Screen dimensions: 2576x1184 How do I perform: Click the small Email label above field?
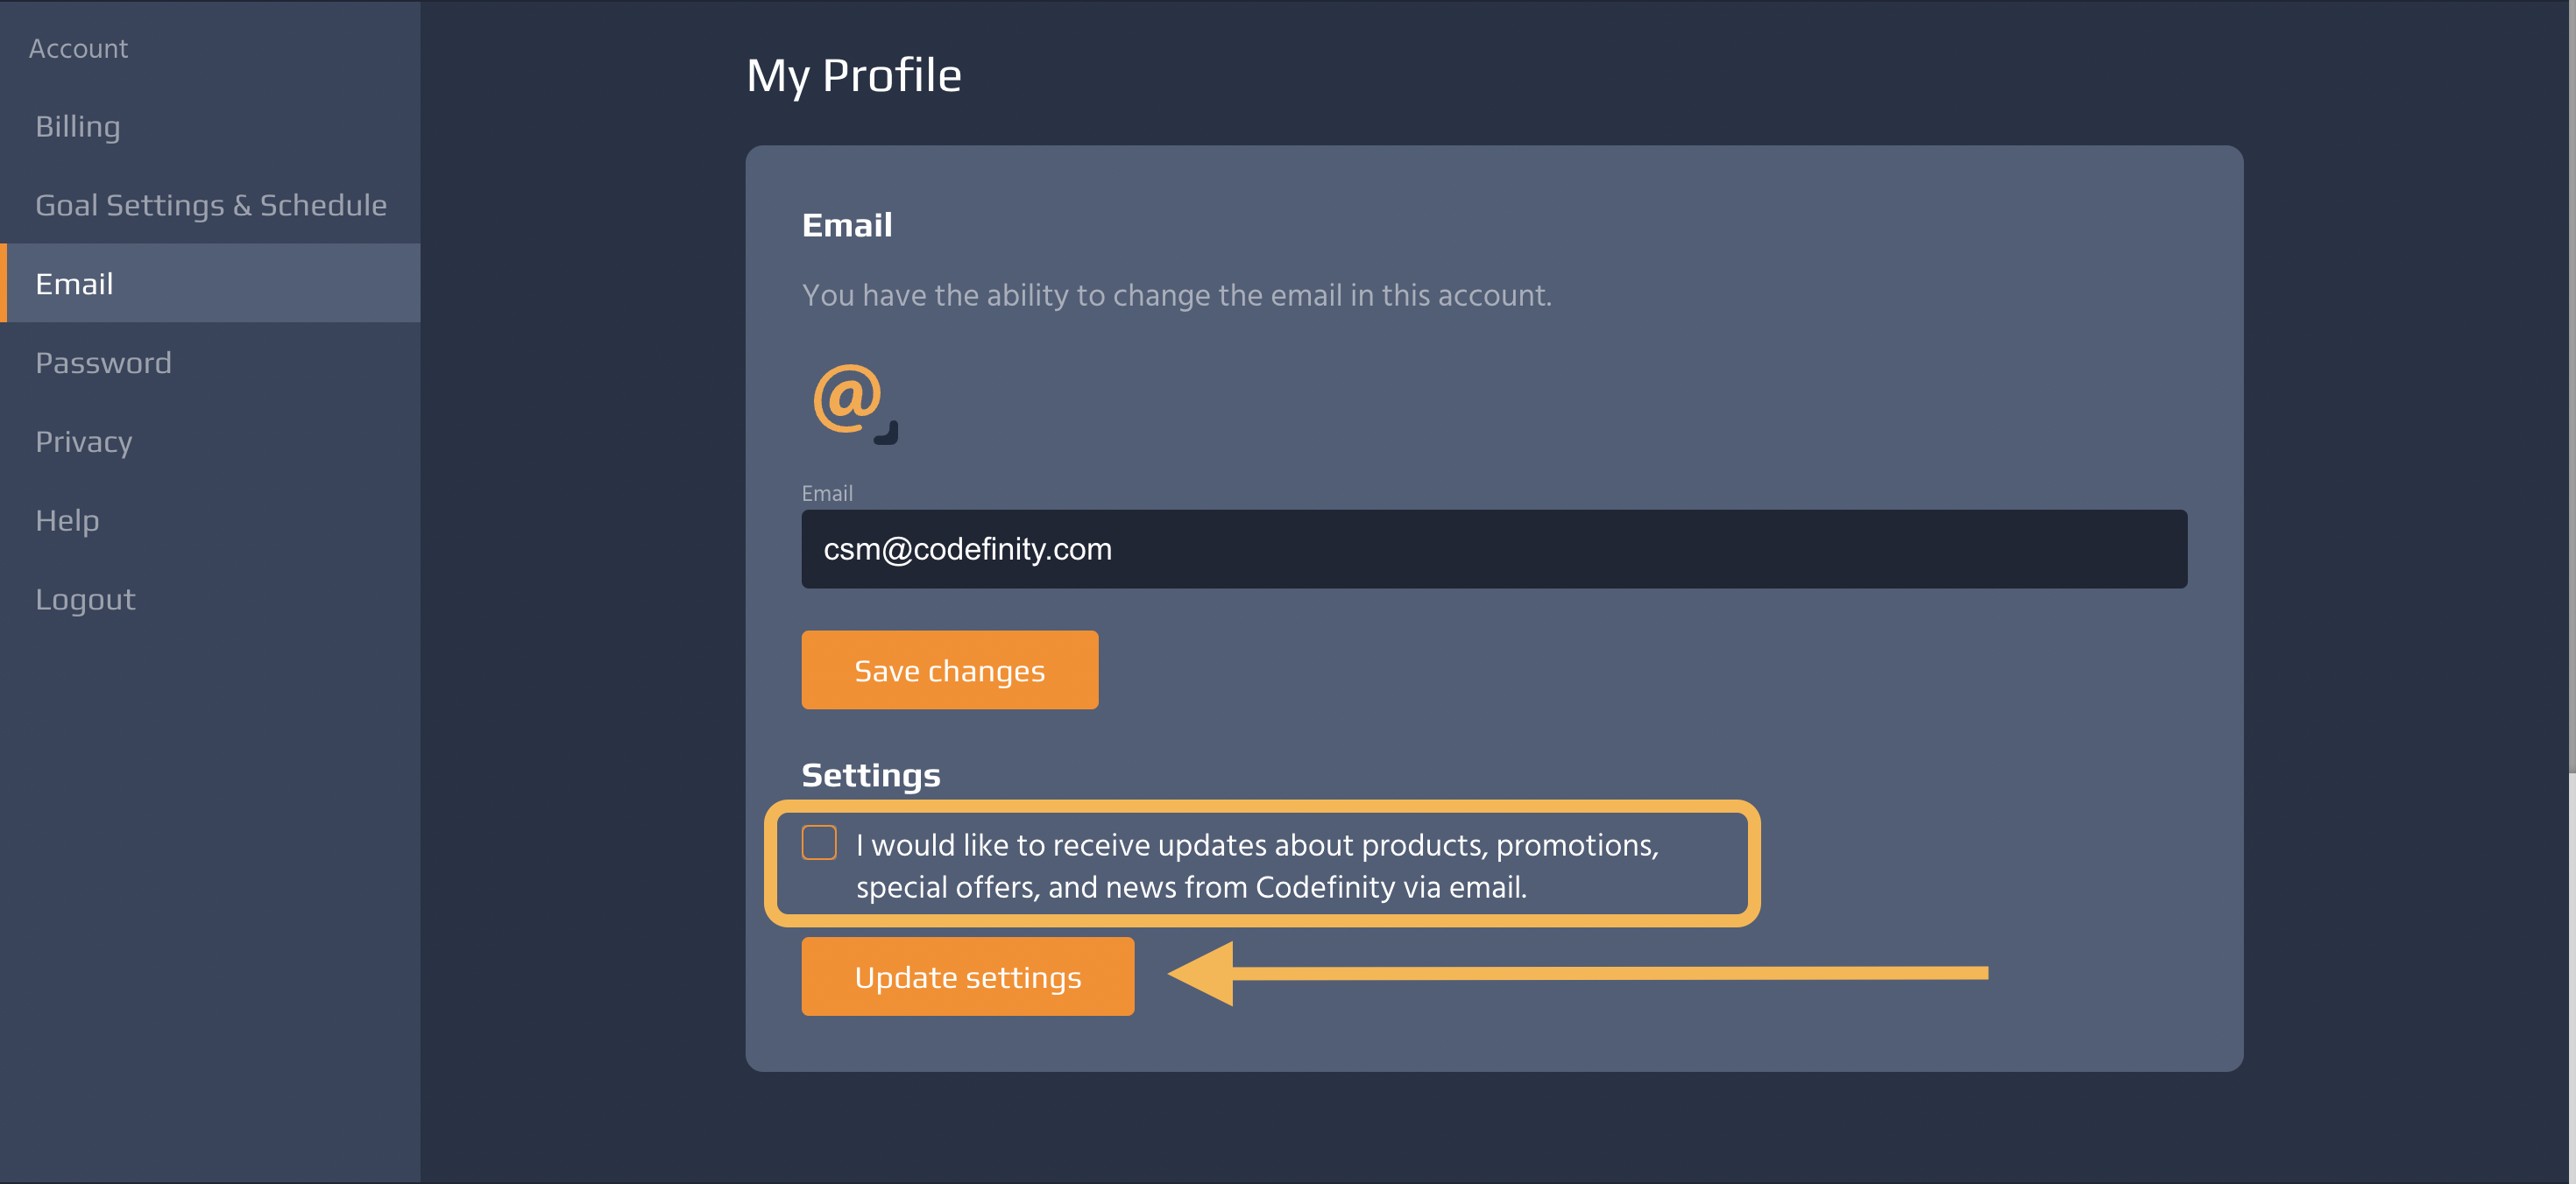click(827, 494)
